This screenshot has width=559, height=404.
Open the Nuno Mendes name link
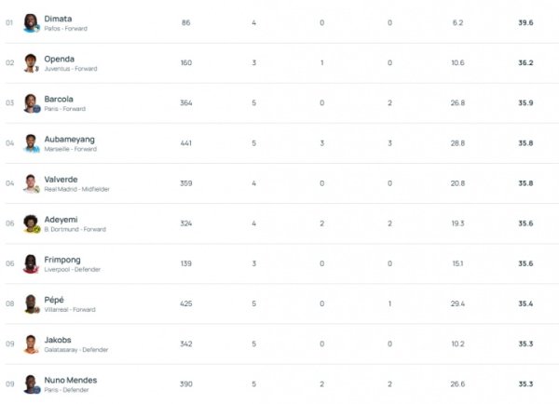70,380
